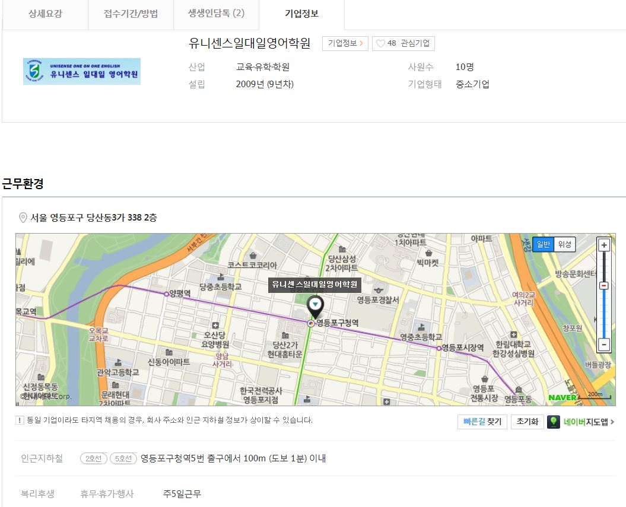Click the 영등포경찰서 police icon on map
Screen dimensions: 626x507
(378, 291)
